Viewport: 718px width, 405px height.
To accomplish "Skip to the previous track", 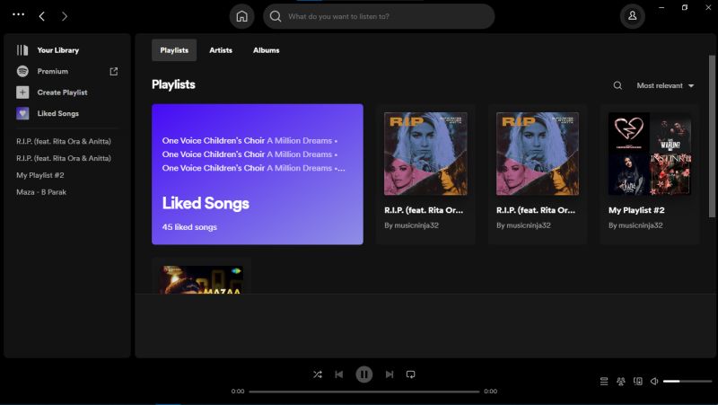I will point(339,374).
